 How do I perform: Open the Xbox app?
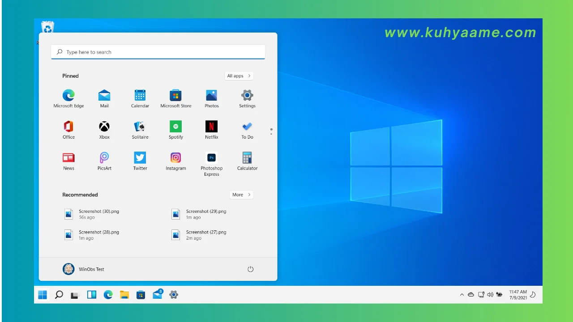pos(104,130)
